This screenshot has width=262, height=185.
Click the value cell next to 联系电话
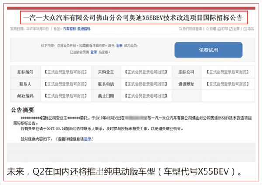tap(146, 84)
